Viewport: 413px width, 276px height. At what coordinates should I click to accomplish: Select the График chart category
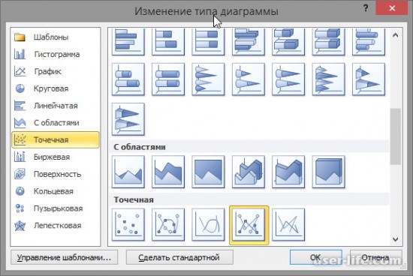click(56, 71)
